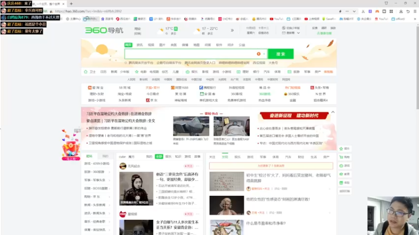Open the hospital patient news thumbnail
Screen dimensions: 419x235
pyautogui.click(x=231, y=126)
